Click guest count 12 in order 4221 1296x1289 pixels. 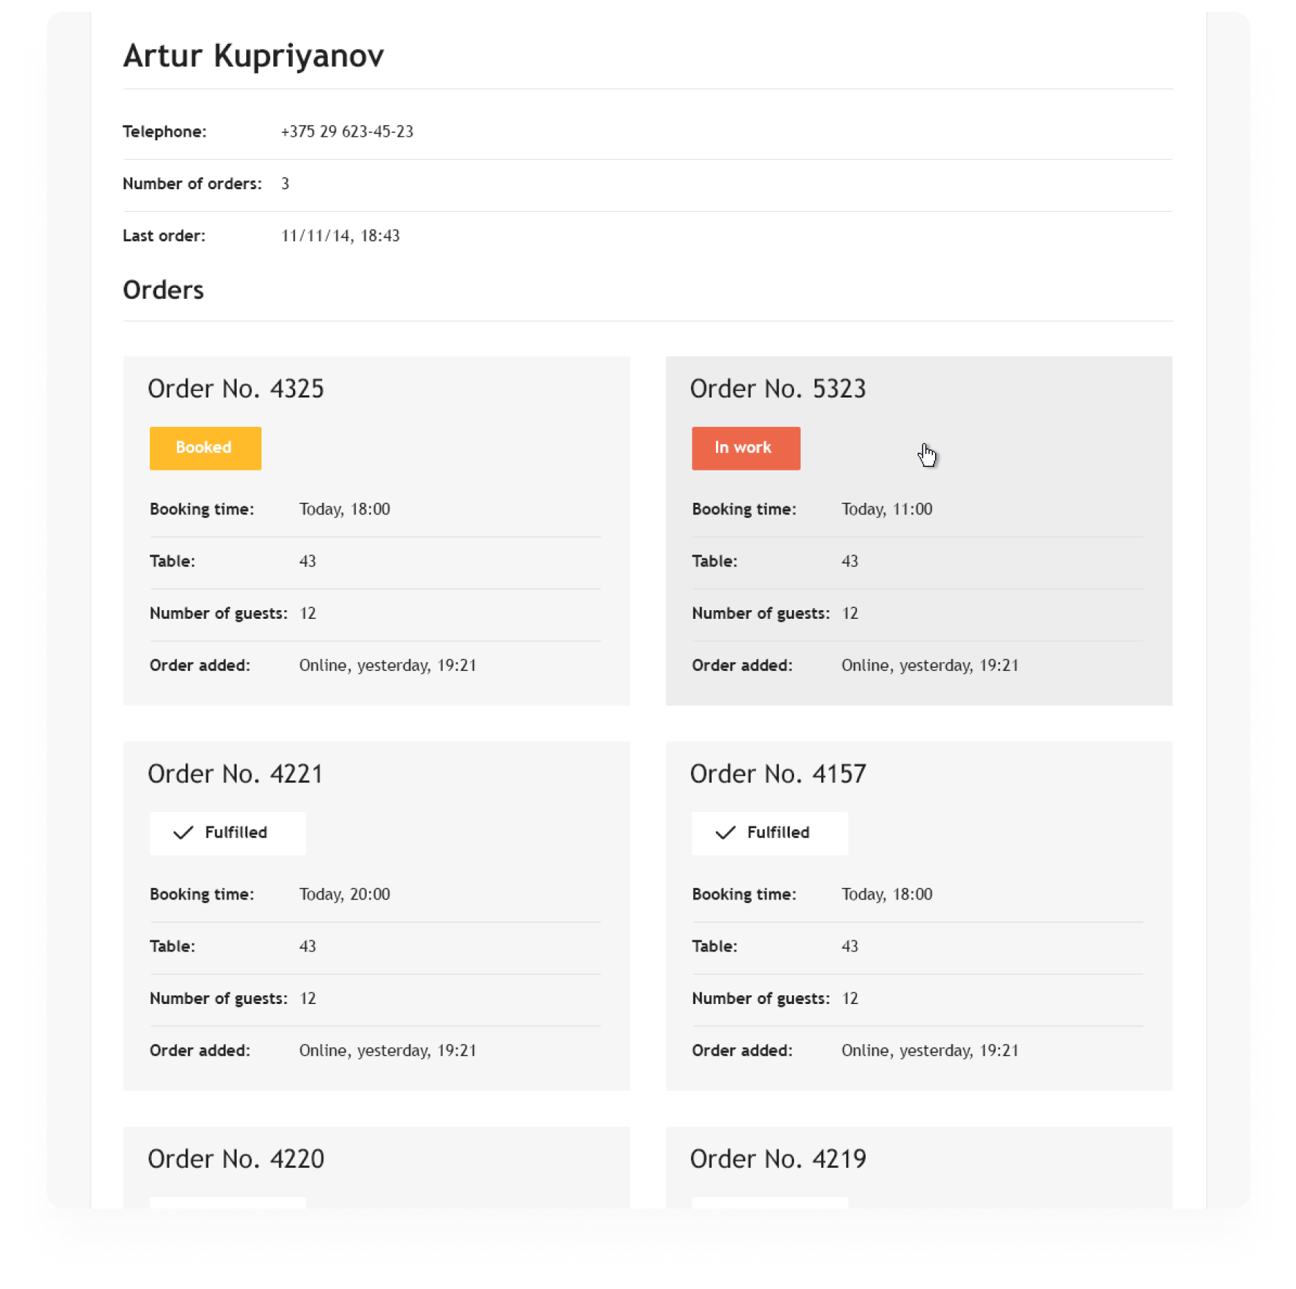308,999
